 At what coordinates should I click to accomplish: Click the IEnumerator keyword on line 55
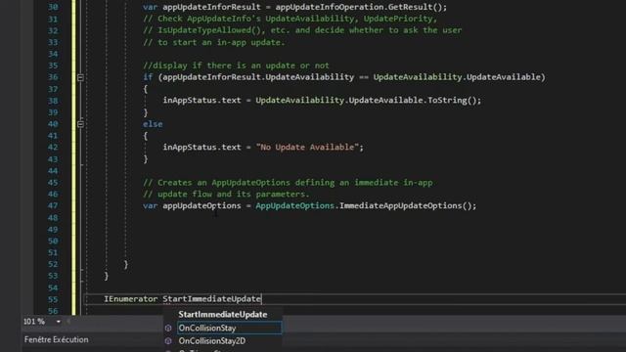click(130, 299)
